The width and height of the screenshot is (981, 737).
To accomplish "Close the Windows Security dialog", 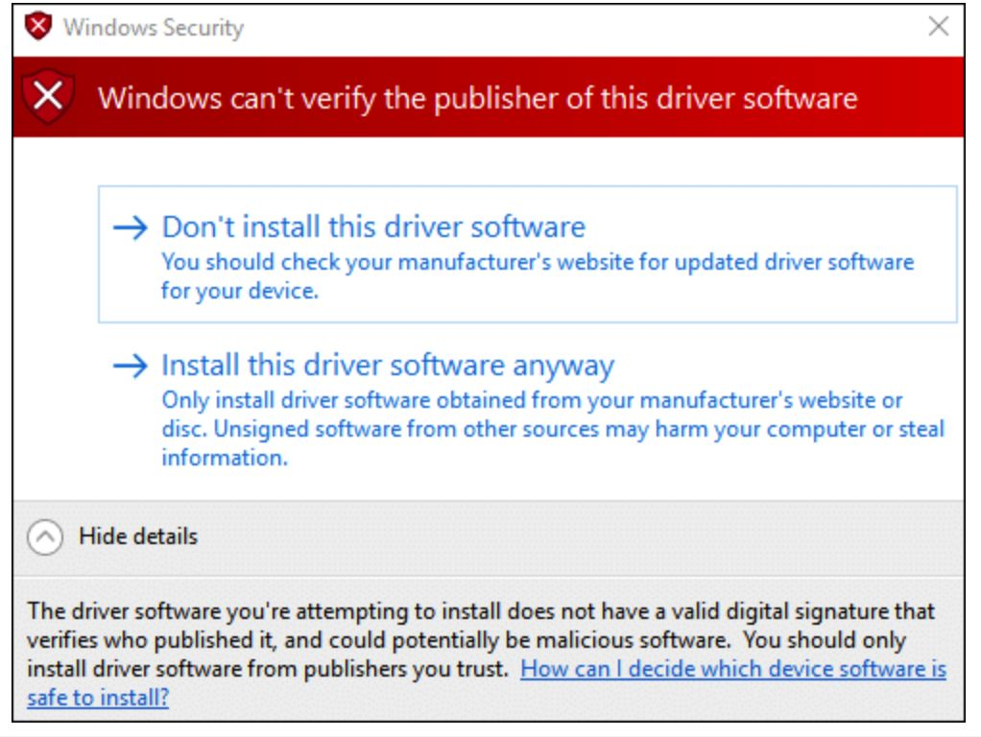I will 939,26.
